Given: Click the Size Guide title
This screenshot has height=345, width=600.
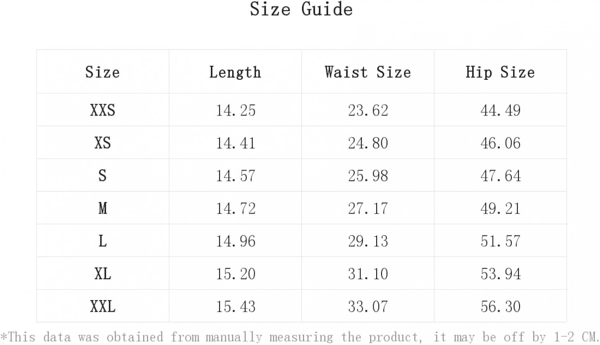Looking at the screenshot, I should tap(301, 9).
